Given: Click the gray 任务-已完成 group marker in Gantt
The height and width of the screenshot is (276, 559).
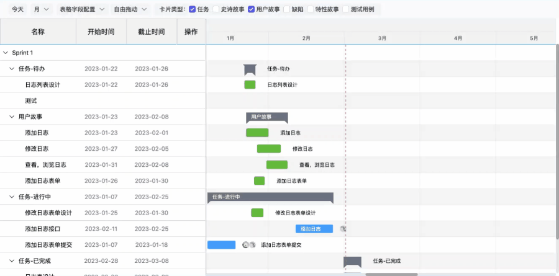Looking at the screenshot, I should click(352, 261).
